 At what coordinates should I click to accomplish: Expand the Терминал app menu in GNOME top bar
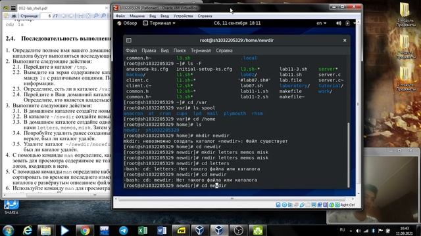[x=159, y=24]
